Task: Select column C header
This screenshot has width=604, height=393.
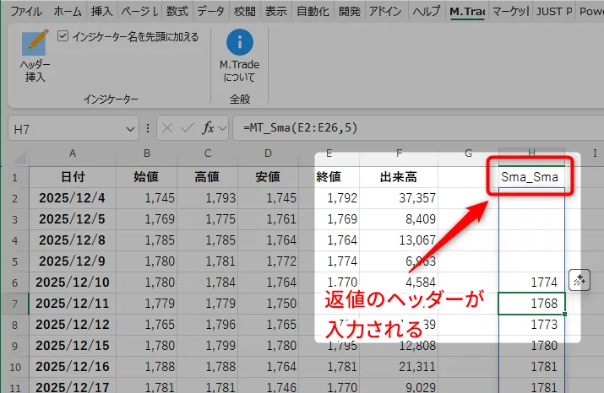Action: (208, 153)
